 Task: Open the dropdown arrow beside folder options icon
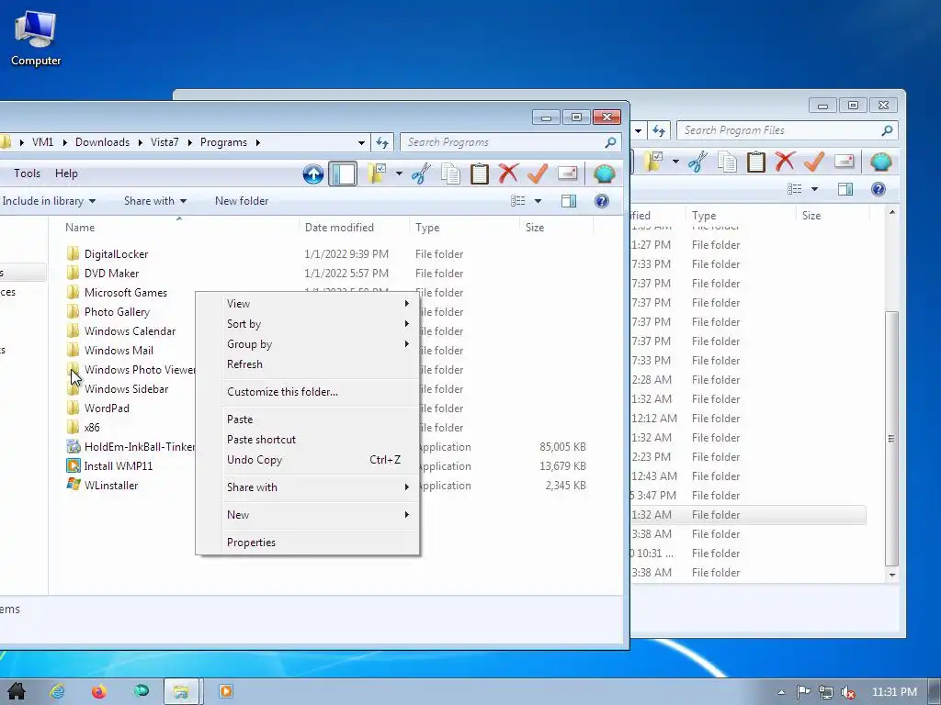click(x=399, y=173)
